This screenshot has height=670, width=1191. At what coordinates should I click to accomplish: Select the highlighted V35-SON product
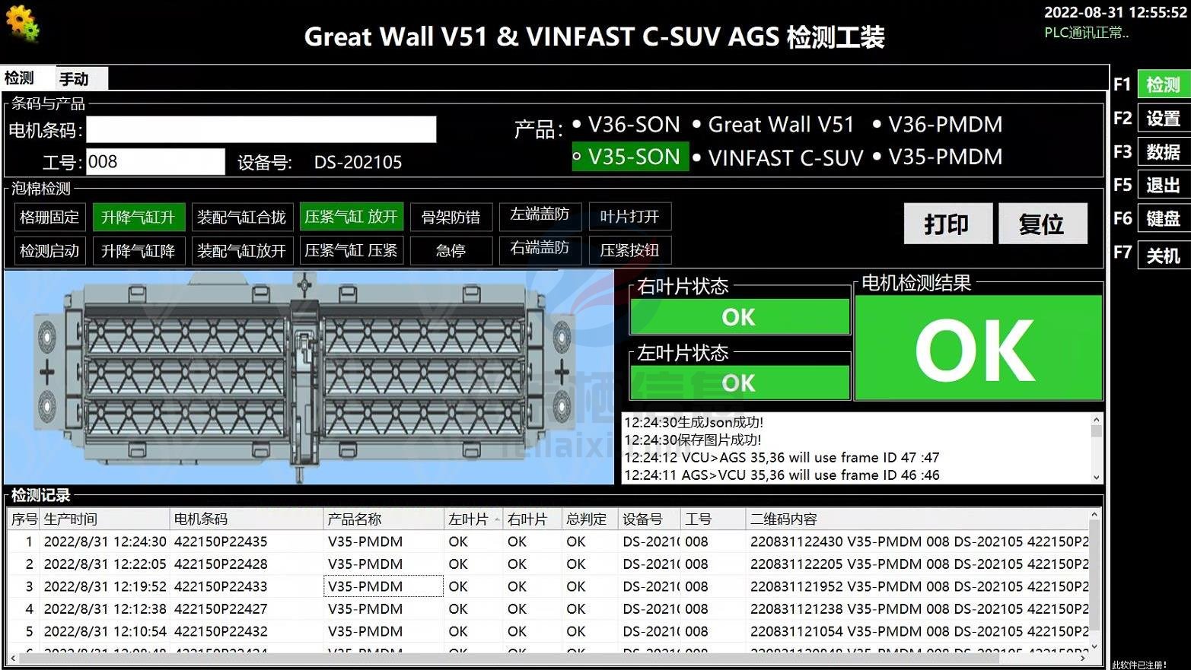(x=630, y=157)
